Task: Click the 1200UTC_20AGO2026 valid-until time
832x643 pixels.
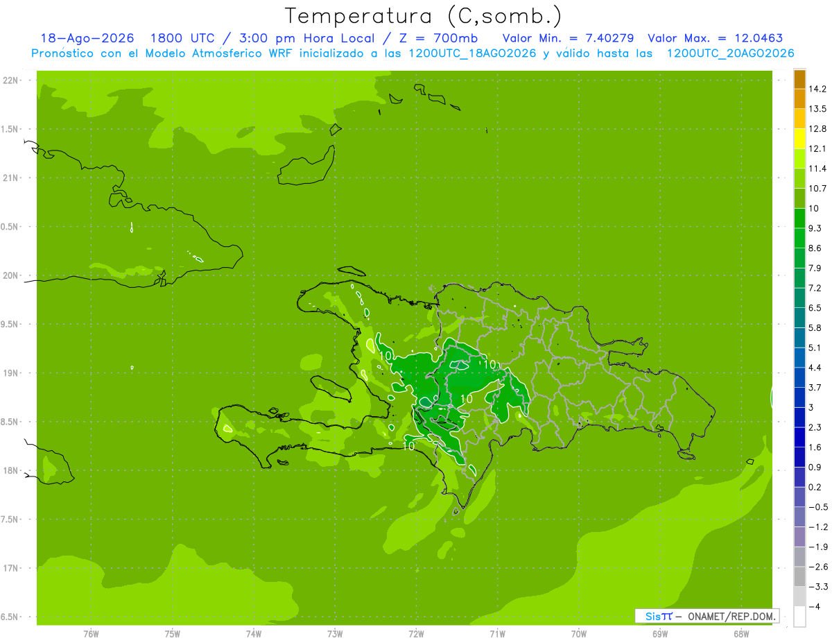Action: [731, 53]
